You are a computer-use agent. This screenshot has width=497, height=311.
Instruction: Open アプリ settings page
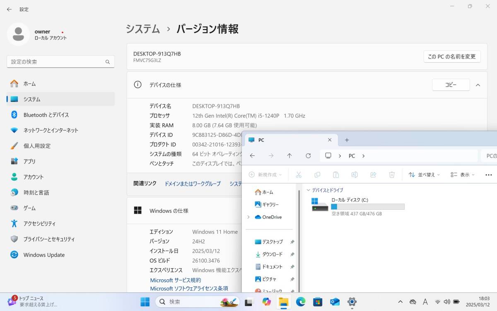coord(60,161)
